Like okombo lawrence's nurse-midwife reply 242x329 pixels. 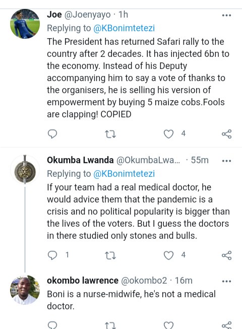tap(168, 325)
